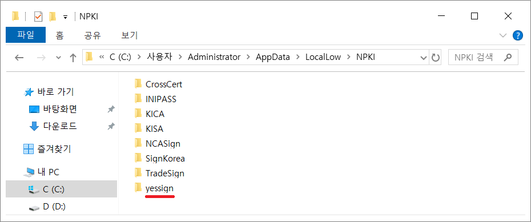The height and width of the screenshot is (222, 531).
Task: Click the KISA folder icon
Action: point(138,128)
